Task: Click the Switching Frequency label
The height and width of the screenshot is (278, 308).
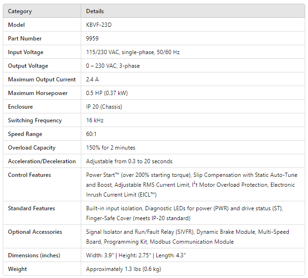Action: pos(35,120)
